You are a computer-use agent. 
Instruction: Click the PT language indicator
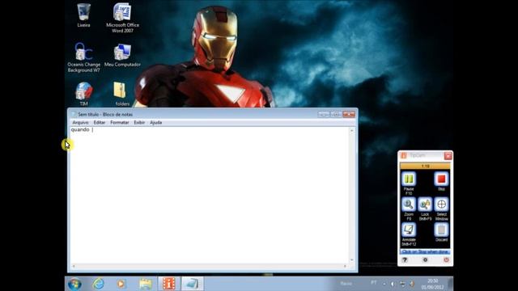point(374,283)
